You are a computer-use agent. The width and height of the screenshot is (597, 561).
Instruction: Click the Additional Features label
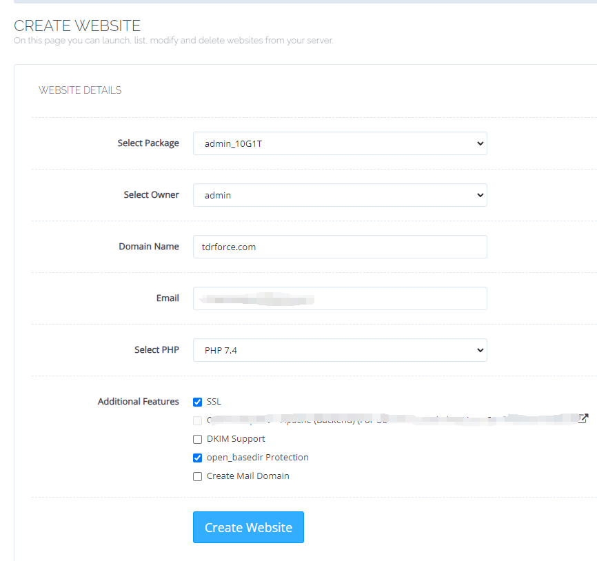click(138, 402)
